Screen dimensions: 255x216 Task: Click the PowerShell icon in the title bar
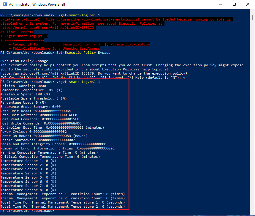[x=4, y=4]
